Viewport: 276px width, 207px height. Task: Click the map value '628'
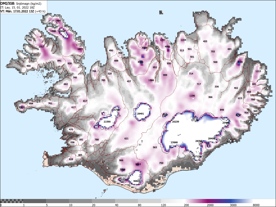(71, 159)
